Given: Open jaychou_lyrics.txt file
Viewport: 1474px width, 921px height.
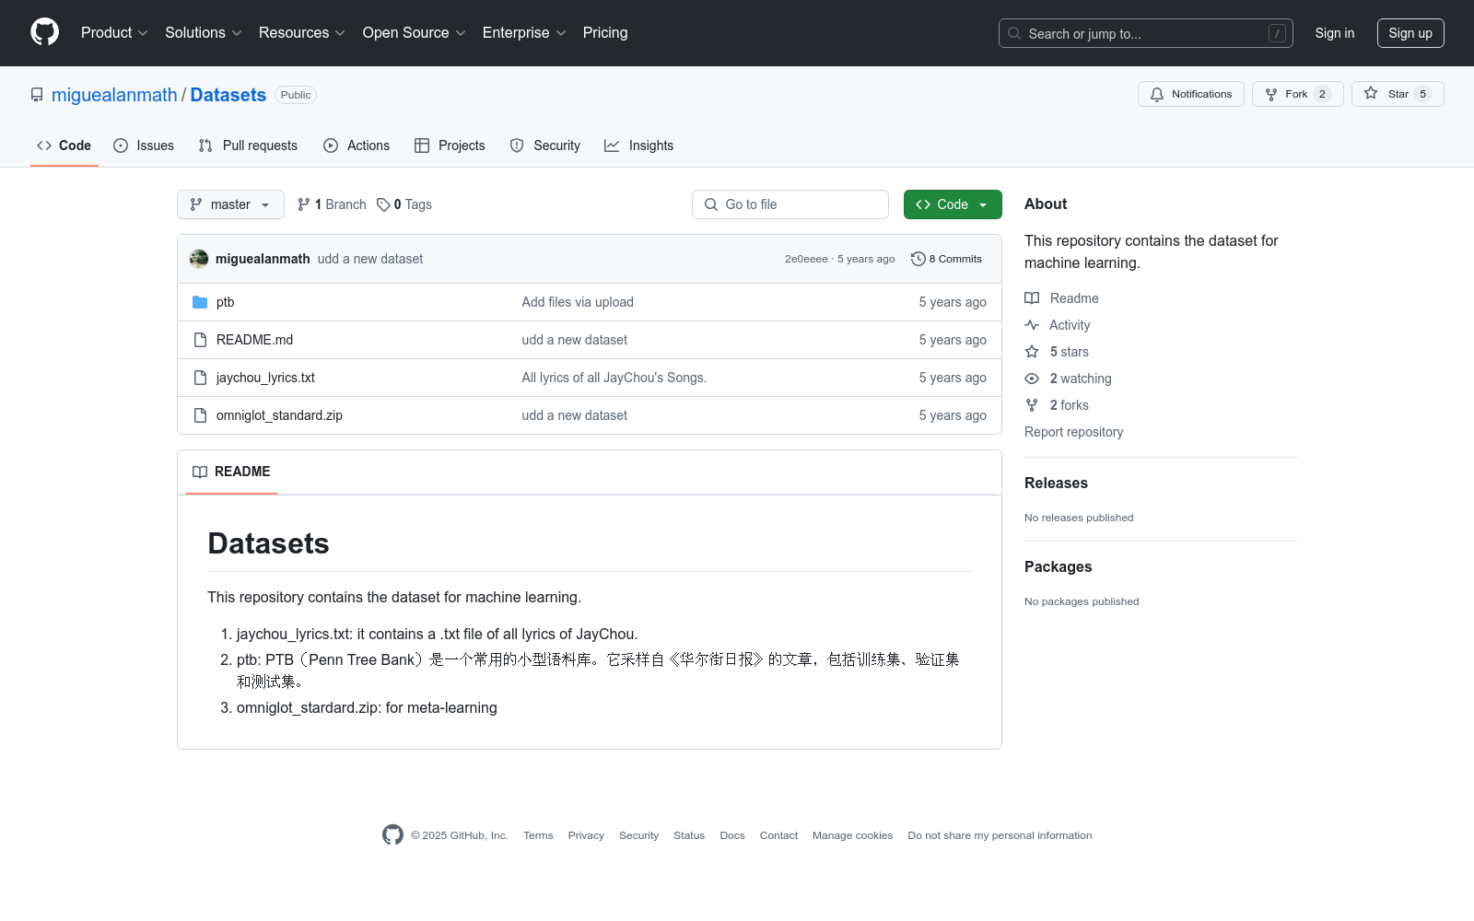Looking at the screenshot, I should (x=266, y=378).
